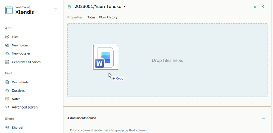This screenshot has height=133, width=273.
Task: Switch to the Properties tab
Action: pos(75,17)
